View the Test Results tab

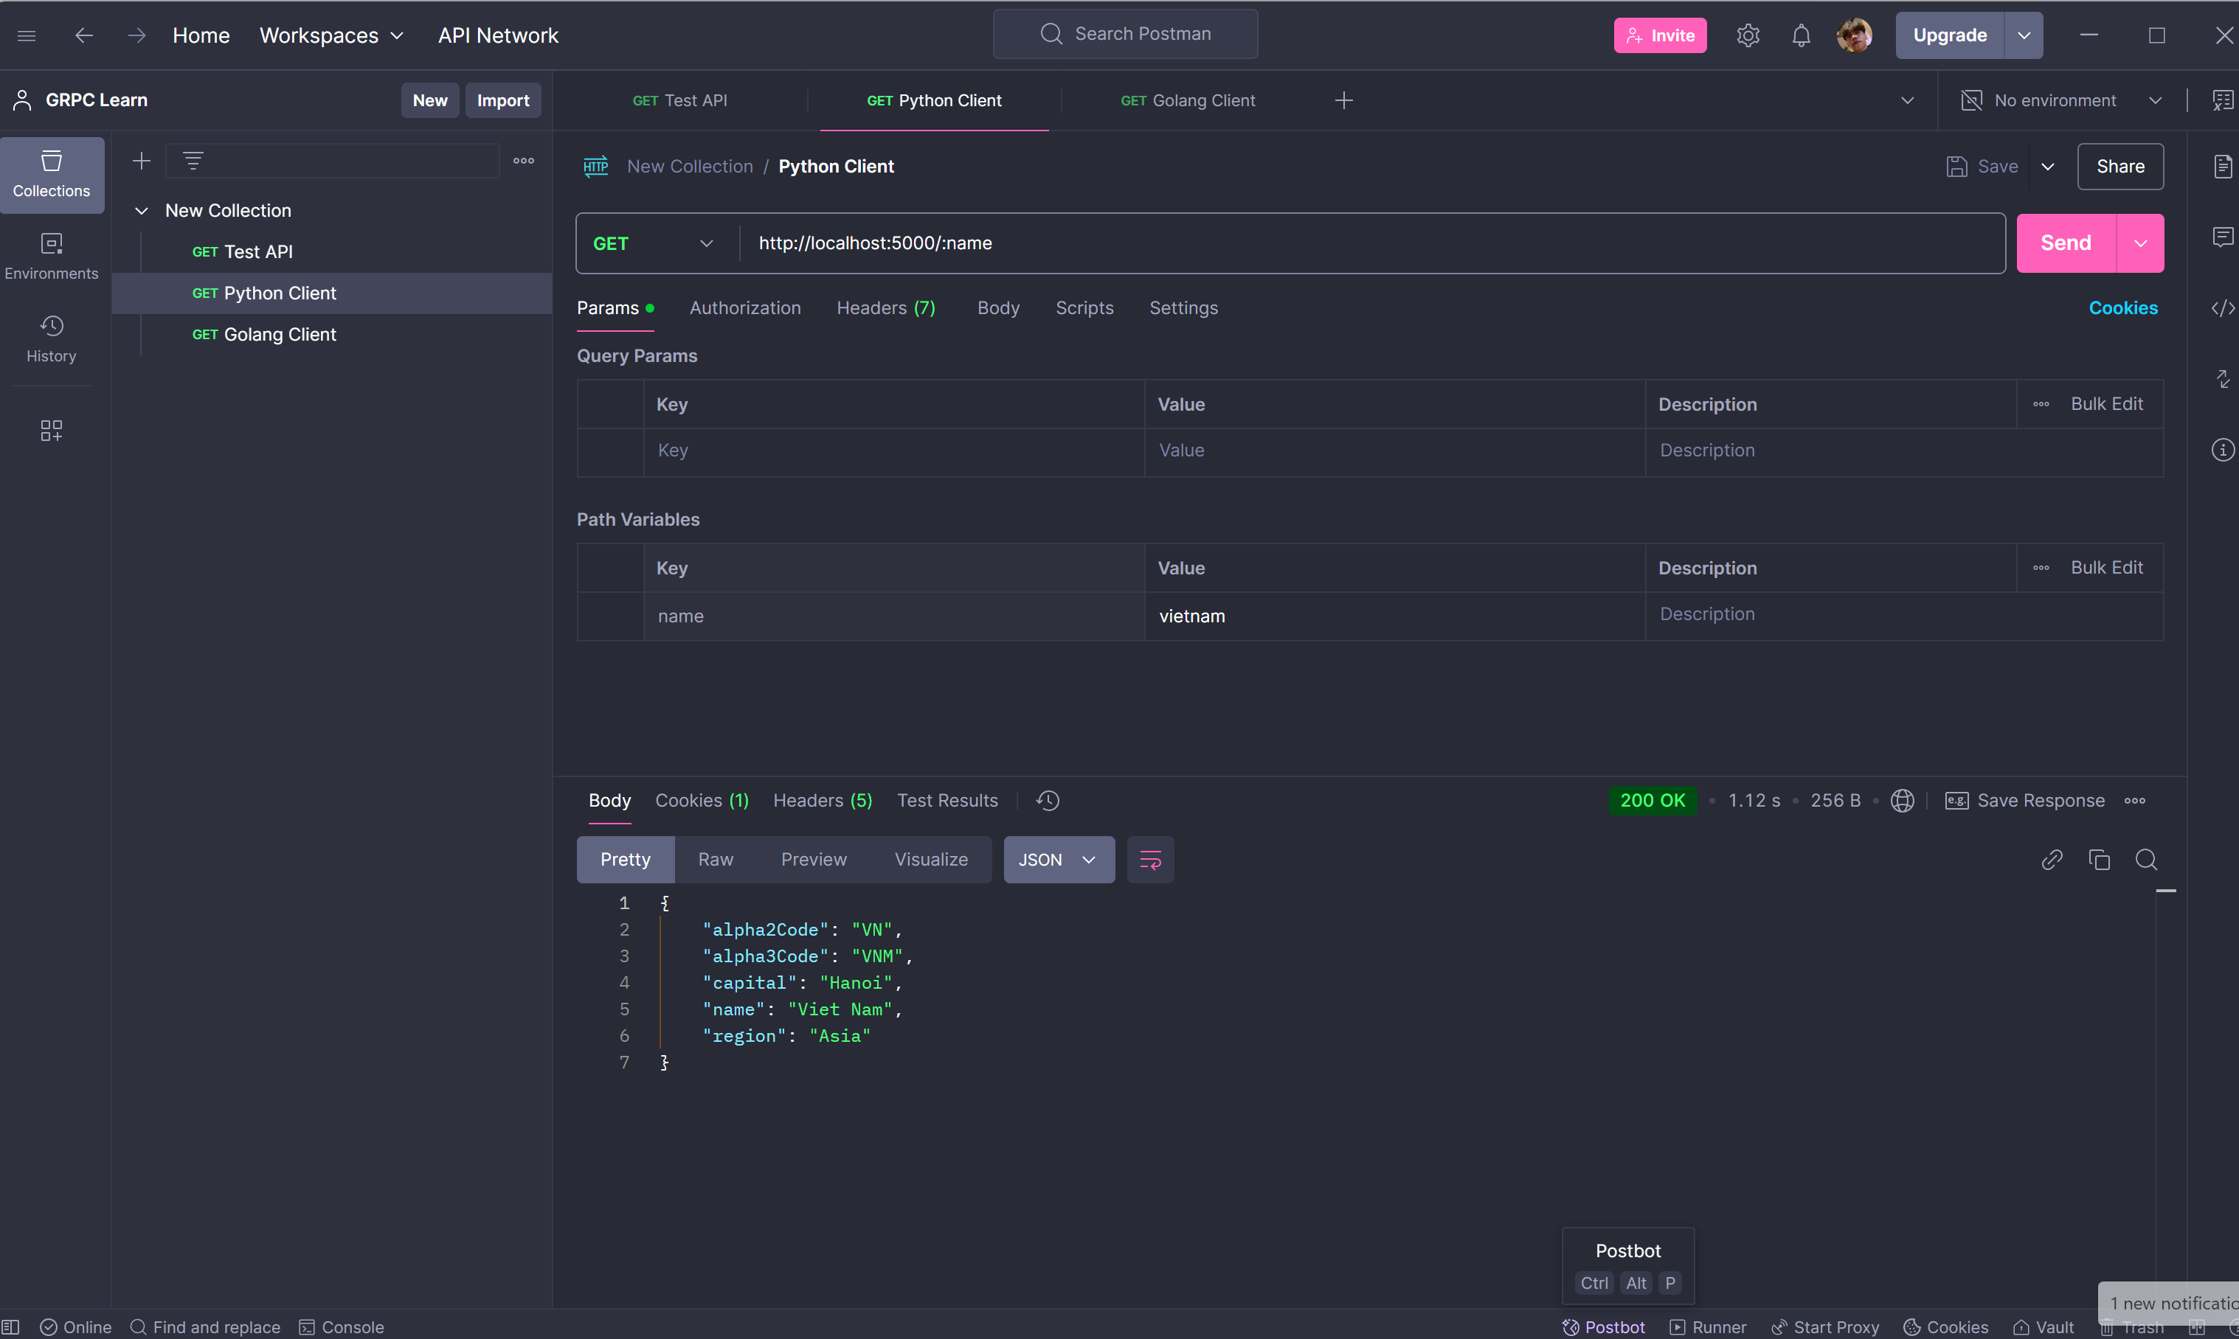[x=947, y=800]
